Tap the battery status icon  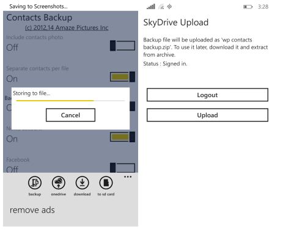[248, 7]
